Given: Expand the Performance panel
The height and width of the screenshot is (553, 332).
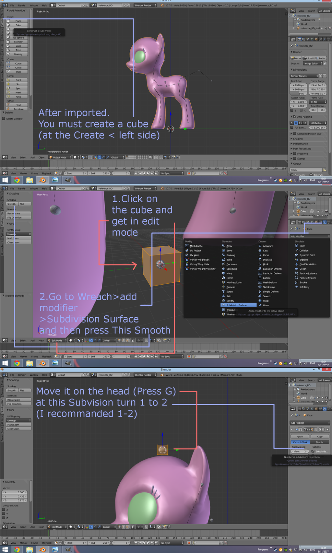Looking at the screenshot, I should (300, 144).
